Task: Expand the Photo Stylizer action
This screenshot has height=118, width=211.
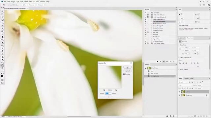Action: (152, 37)
